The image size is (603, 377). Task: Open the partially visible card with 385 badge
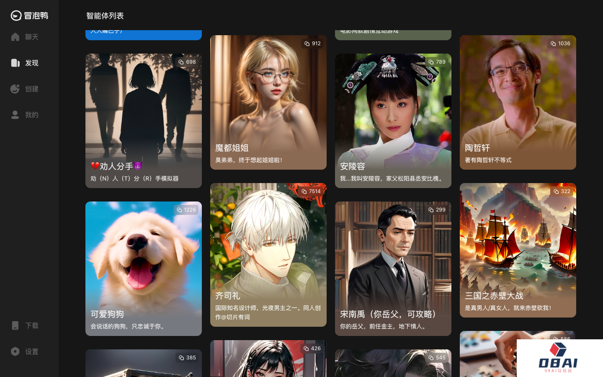[x=144, y=363]
